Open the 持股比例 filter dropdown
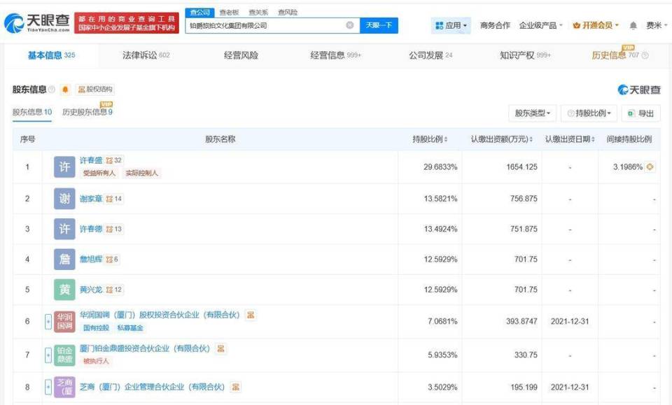This screenshot has height=405, width=672. coord(590,113)
